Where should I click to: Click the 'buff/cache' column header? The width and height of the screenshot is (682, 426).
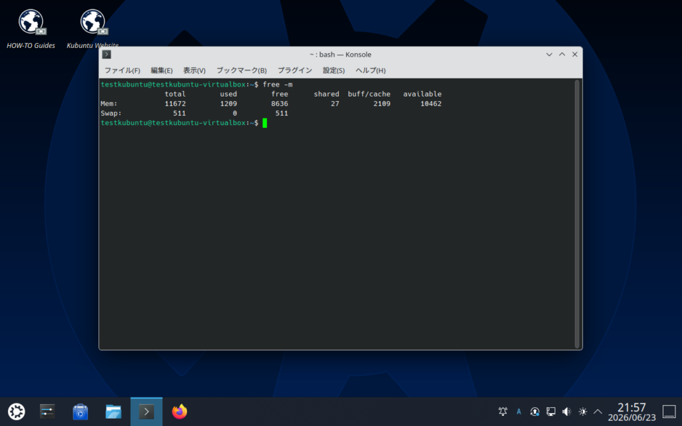click(x=369, y=94)
